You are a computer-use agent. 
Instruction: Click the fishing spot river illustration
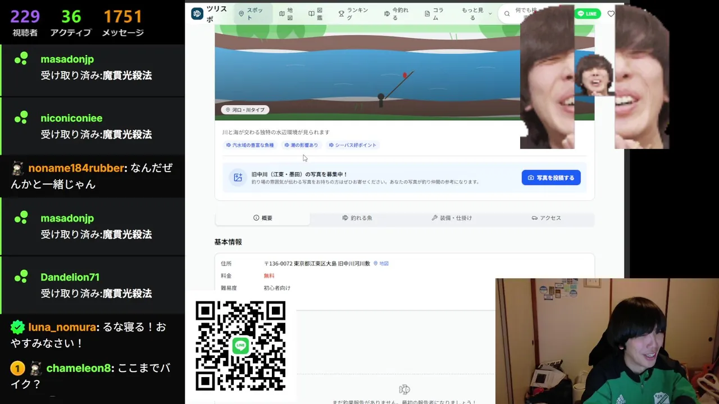coord(367,72)
